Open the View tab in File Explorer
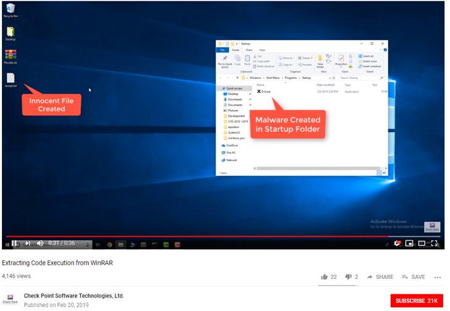 [262, 49]
